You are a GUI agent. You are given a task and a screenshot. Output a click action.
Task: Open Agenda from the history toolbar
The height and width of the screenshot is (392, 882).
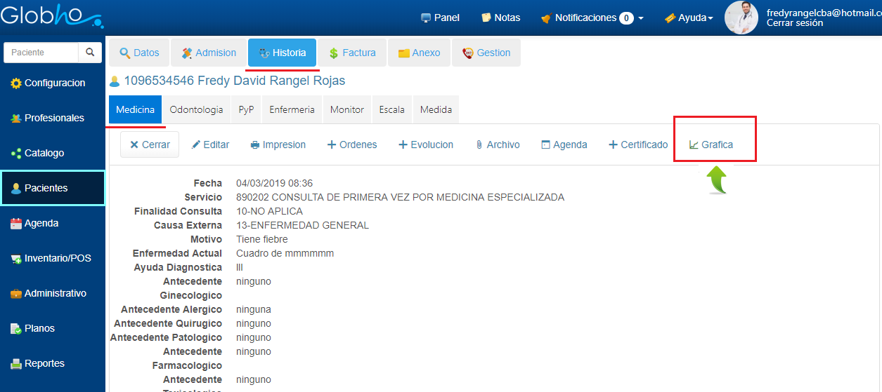tap(564, 144)
